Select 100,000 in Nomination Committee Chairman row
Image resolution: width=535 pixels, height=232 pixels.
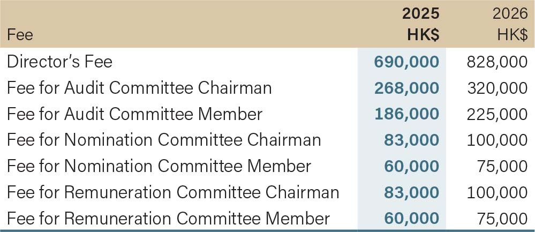pyautogui.click(x=497, y=140)
